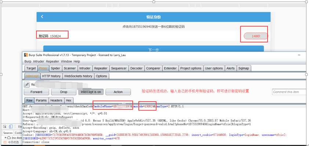The image size is (309, 146).
Task: Open the Sqlmap tab
Action: pos(244,68)
